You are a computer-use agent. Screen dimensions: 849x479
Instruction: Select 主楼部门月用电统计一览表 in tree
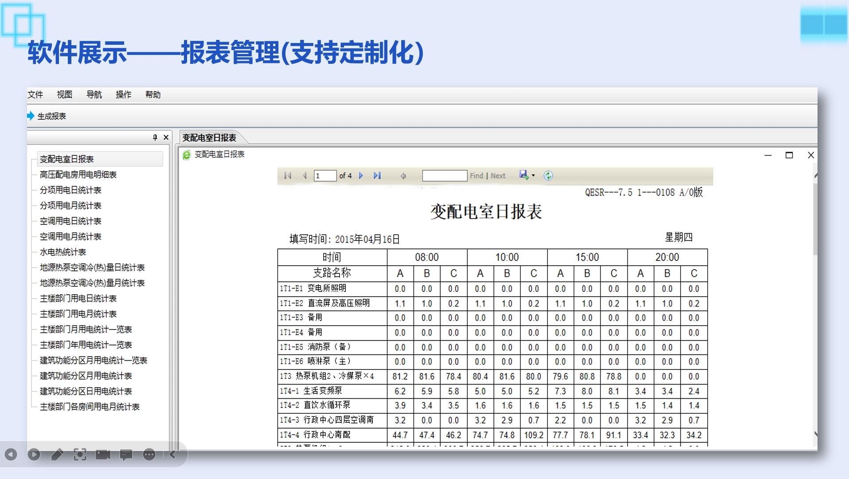(x=86, y=330)
